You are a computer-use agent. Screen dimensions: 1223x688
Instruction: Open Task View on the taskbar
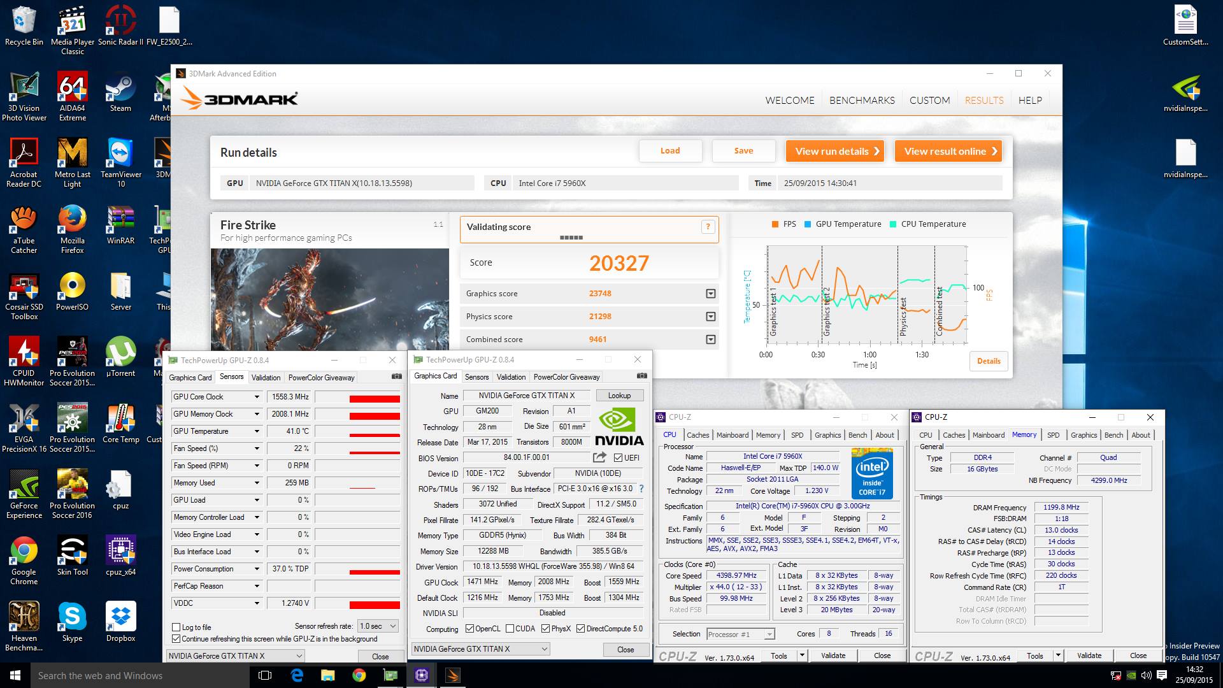266,675
